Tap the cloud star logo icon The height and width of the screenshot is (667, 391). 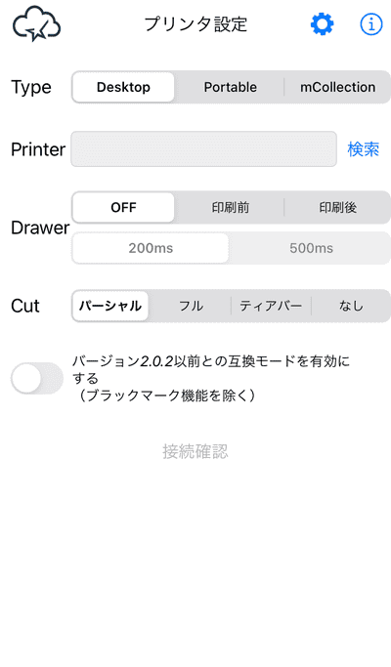click(36, 23)
